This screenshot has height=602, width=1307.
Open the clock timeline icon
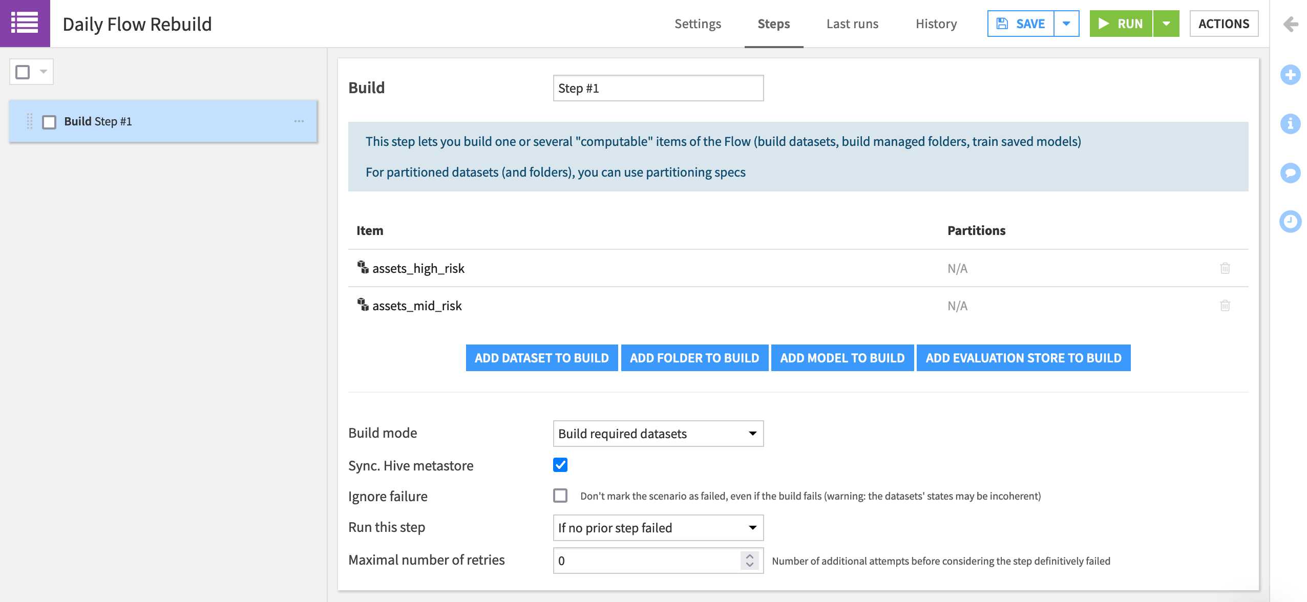(x=1290, y=221)
